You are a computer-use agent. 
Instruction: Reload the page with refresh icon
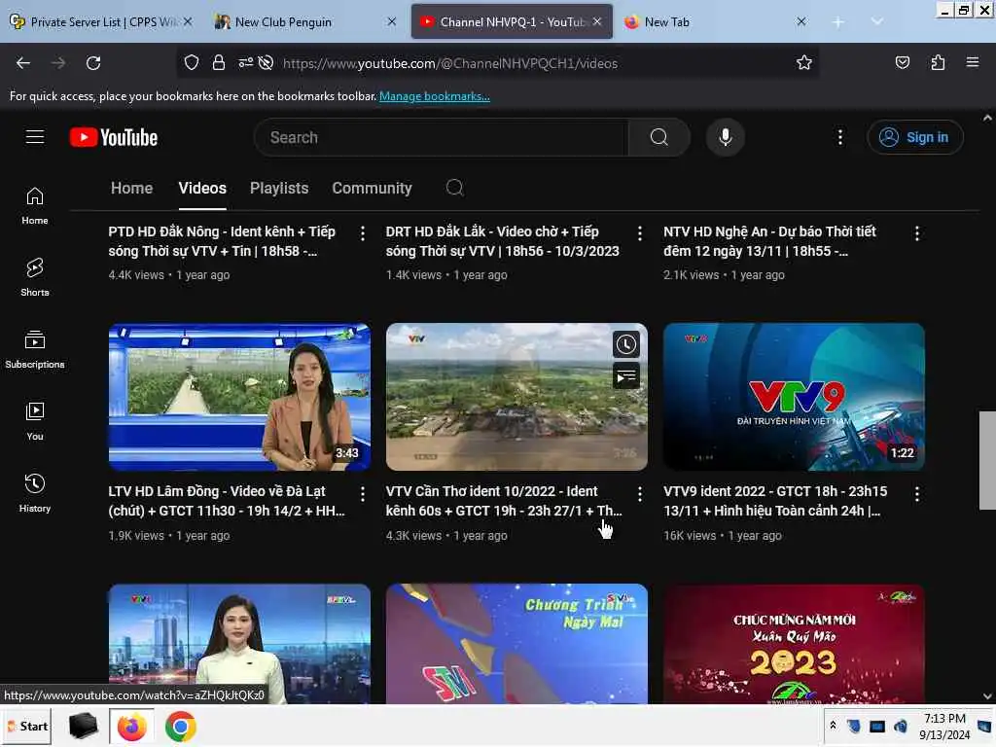tap(93, 63)
